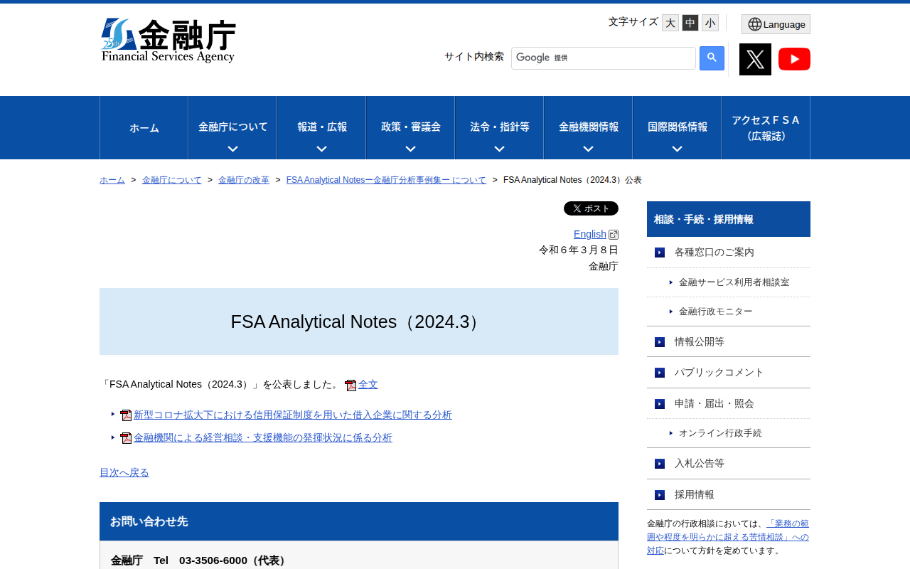Open 業務の範囲や程度を明らかに超える苦情相談 policy link
The height and width of the screenshot is (569, 910).
(x=728, y=537)
